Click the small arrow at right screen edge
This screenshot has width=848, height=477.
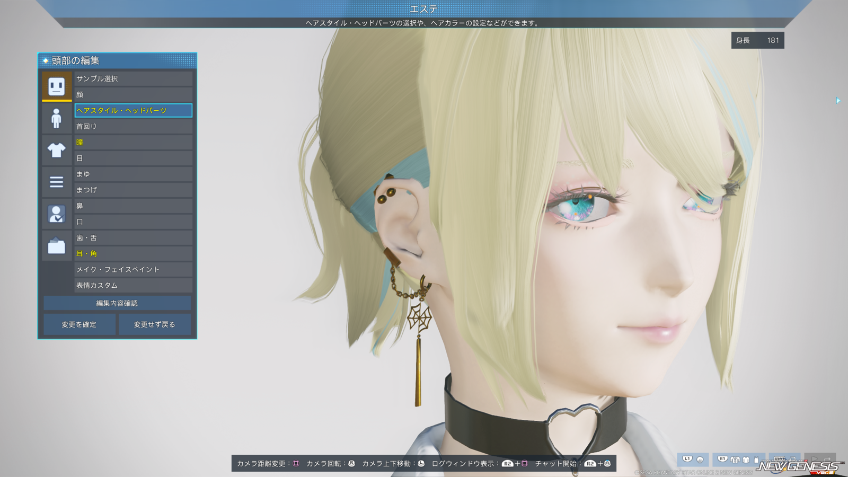[x=838, y=100]
